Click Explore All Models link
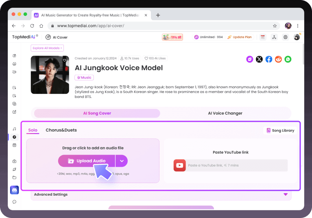The image size is (312, 218). [x=47, y=48]
